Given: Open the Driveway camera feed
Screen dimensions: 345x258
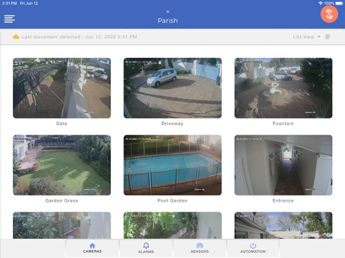Looking at the screenshot, I should [x=172, y=88].
